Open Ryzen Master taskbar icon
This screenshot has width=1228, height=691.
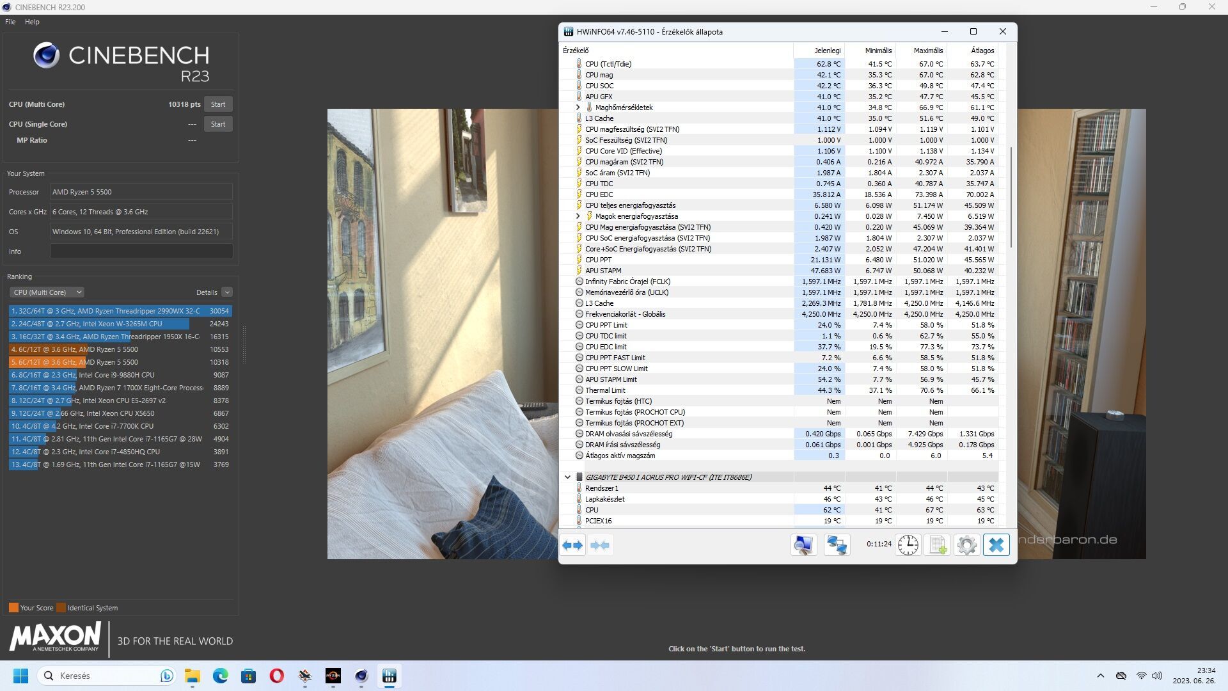coord(333,676)
